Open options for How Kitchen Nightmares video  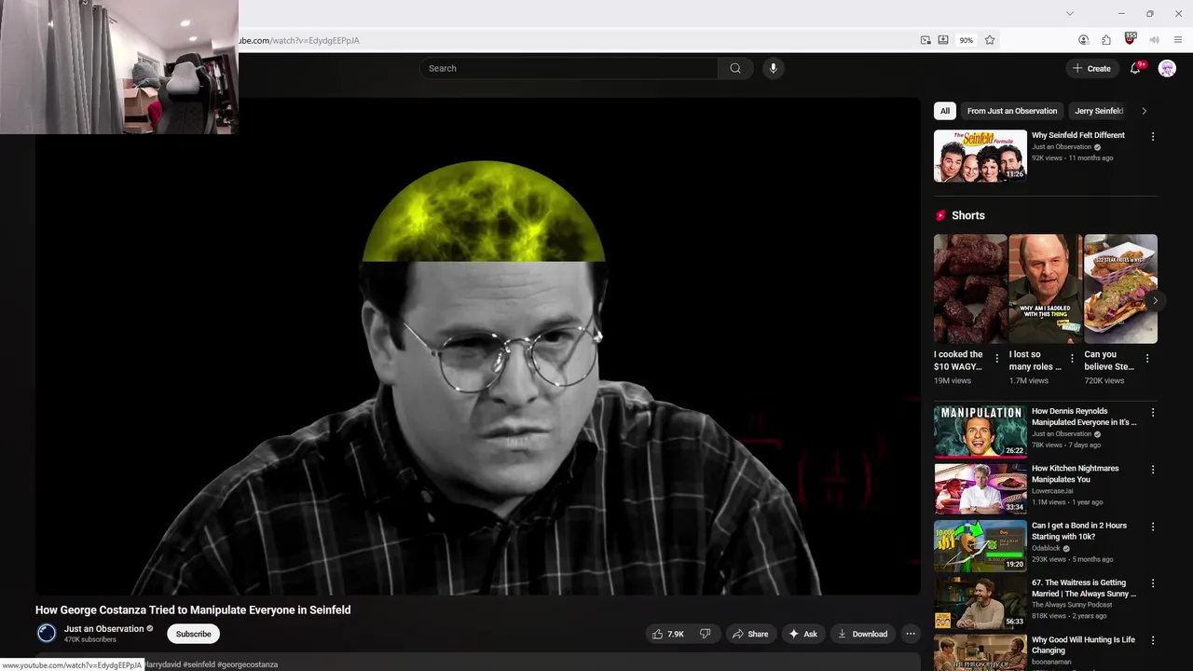click(1153, 470)
